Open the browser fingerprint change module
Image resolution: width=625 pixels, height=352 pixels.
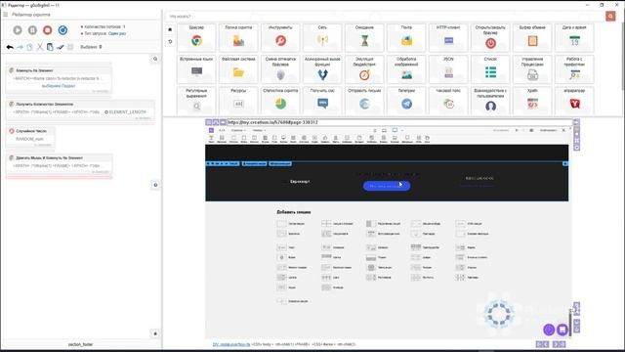[x=280, y=69]
